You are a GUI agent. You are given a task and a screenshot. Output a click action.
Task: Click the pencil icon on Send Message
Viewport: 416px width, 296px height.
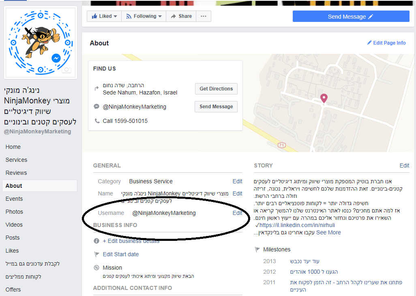(371, 17)
